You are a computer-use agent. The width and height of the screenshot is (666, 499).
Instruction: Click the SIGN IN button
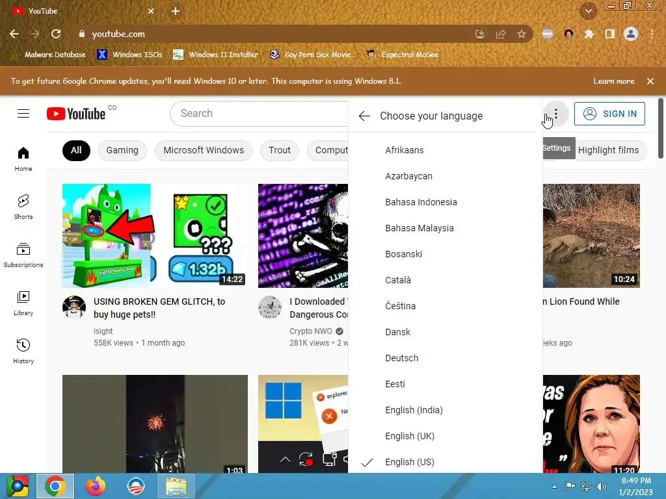click(x=609, y=114)
